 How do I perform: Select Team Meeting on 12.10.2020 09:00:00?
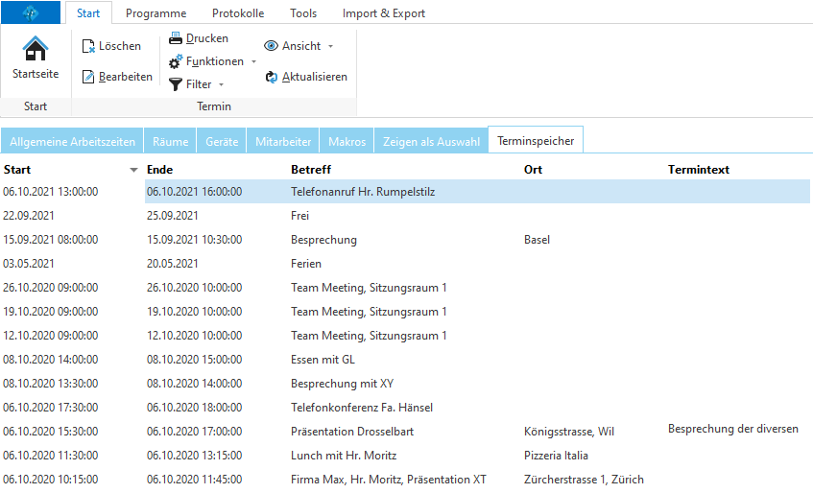405,336
